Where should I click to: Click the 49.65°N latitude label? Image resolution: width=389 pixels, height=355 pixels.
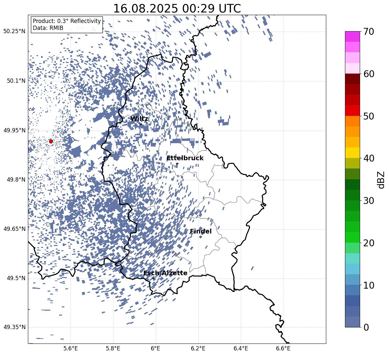pos(14,229)
